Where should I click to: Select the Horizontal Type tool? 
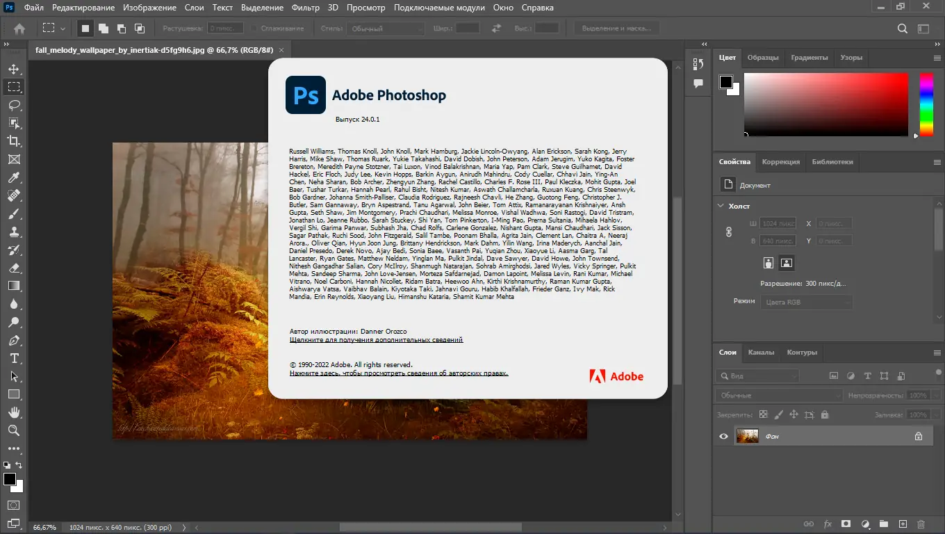[x=13, y=358]
